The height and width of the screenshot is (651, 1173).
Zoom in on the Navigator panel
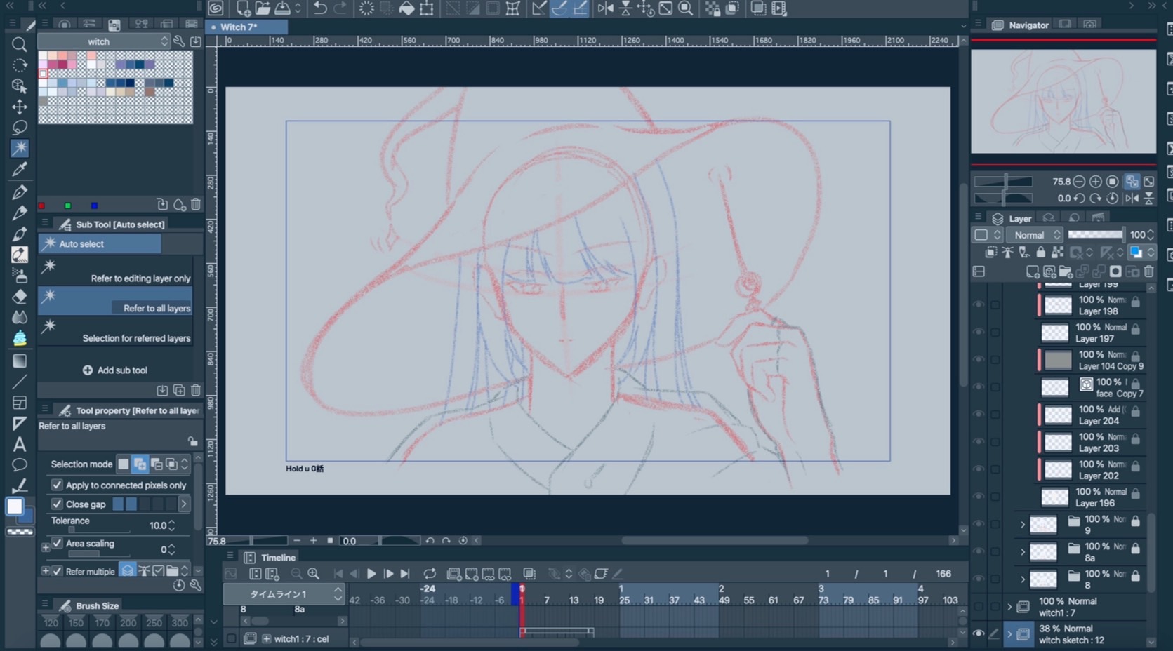click(x=1095, y=182)
